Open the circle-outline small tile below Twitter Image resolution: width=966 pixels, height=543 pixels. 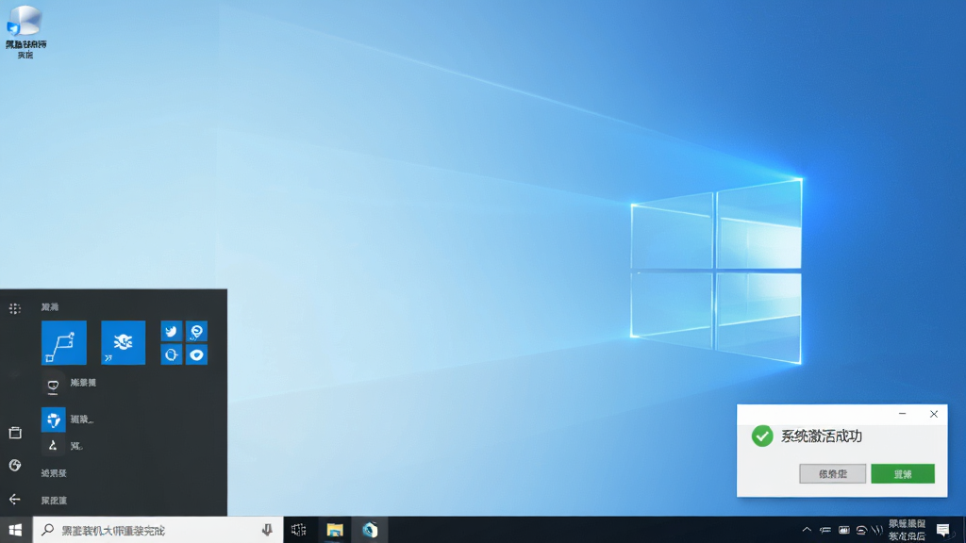[172, 354]
